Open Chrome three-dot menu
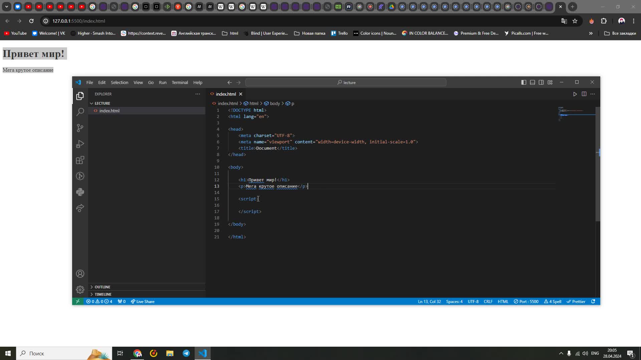641x360 pixels. tap(634, 21)
